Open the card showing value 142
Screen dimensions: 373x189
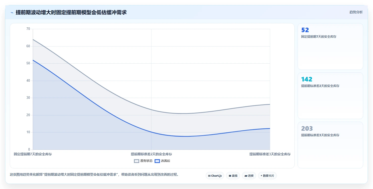pos(330,96)
